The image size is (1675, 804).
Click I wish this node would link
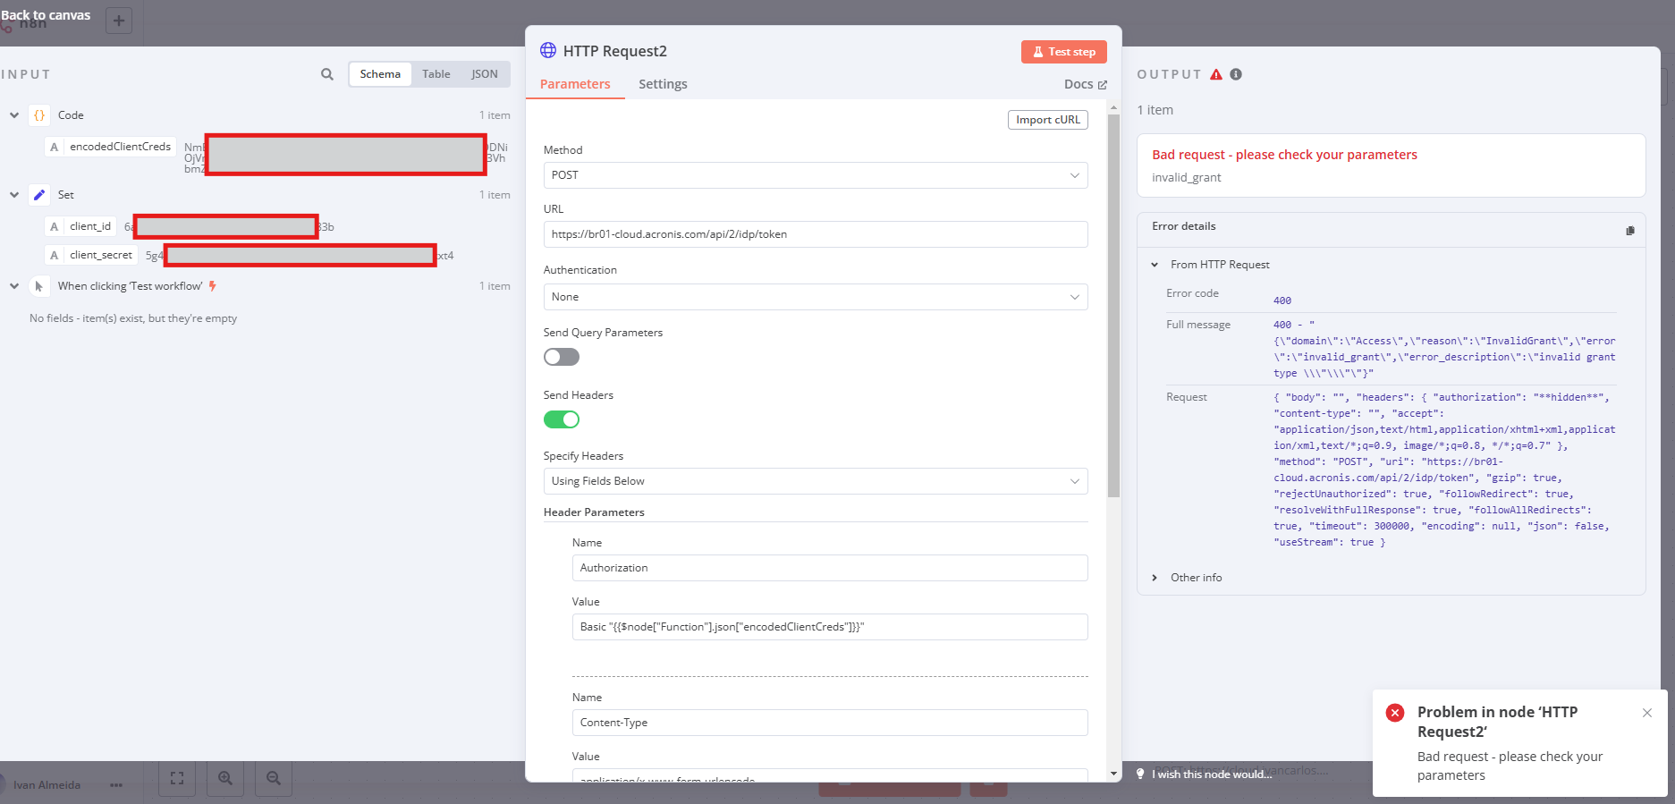1212,774
